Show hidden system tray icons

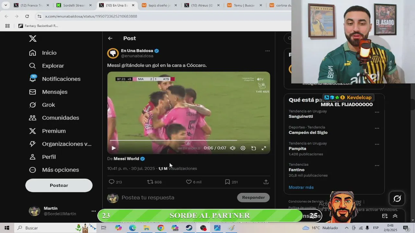click(347, 228)
